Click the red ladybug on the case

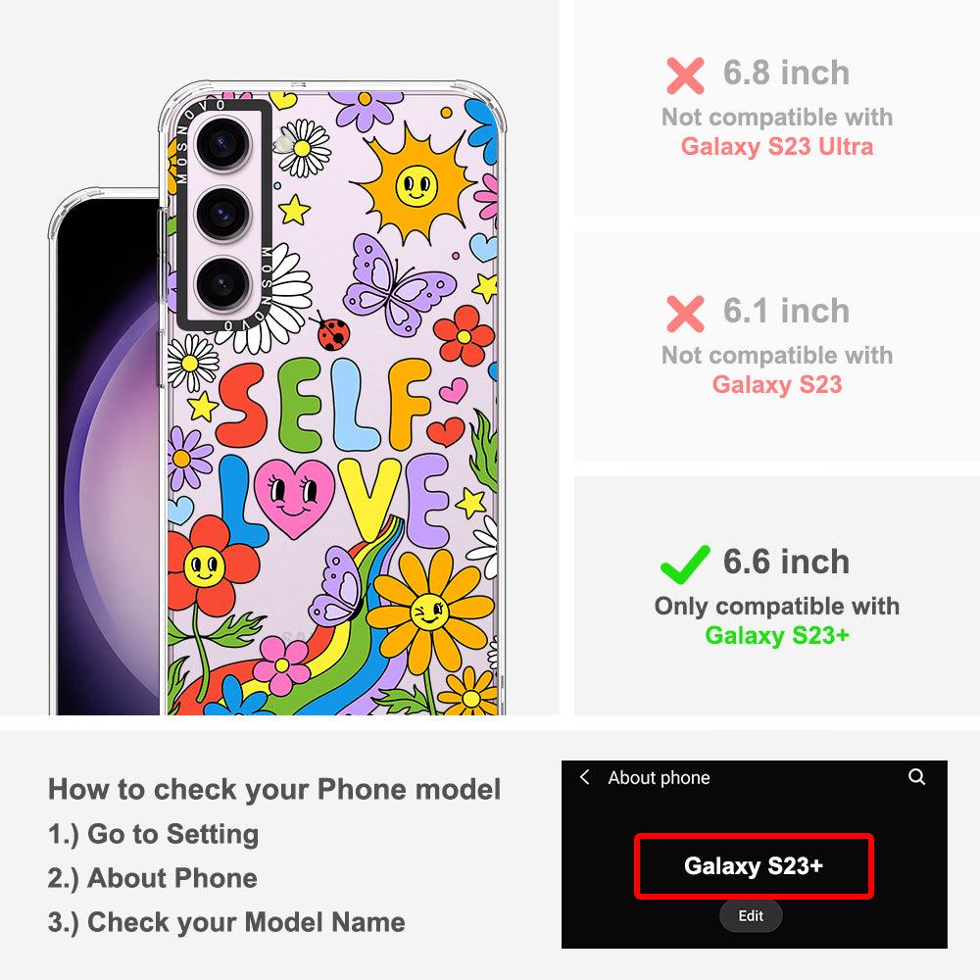pos(332,331)
